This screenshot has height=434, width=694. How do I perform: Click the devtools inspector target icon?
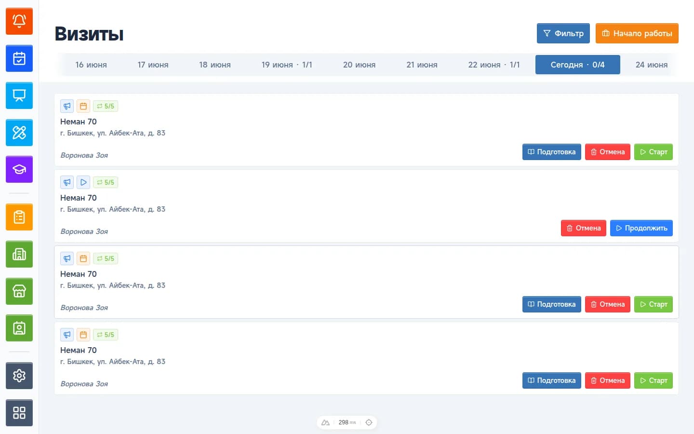point(369,422)
